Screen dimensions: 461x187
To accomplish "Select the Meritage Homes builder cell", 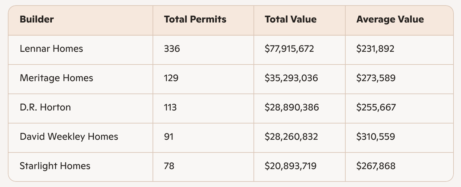I will (56, 78).
